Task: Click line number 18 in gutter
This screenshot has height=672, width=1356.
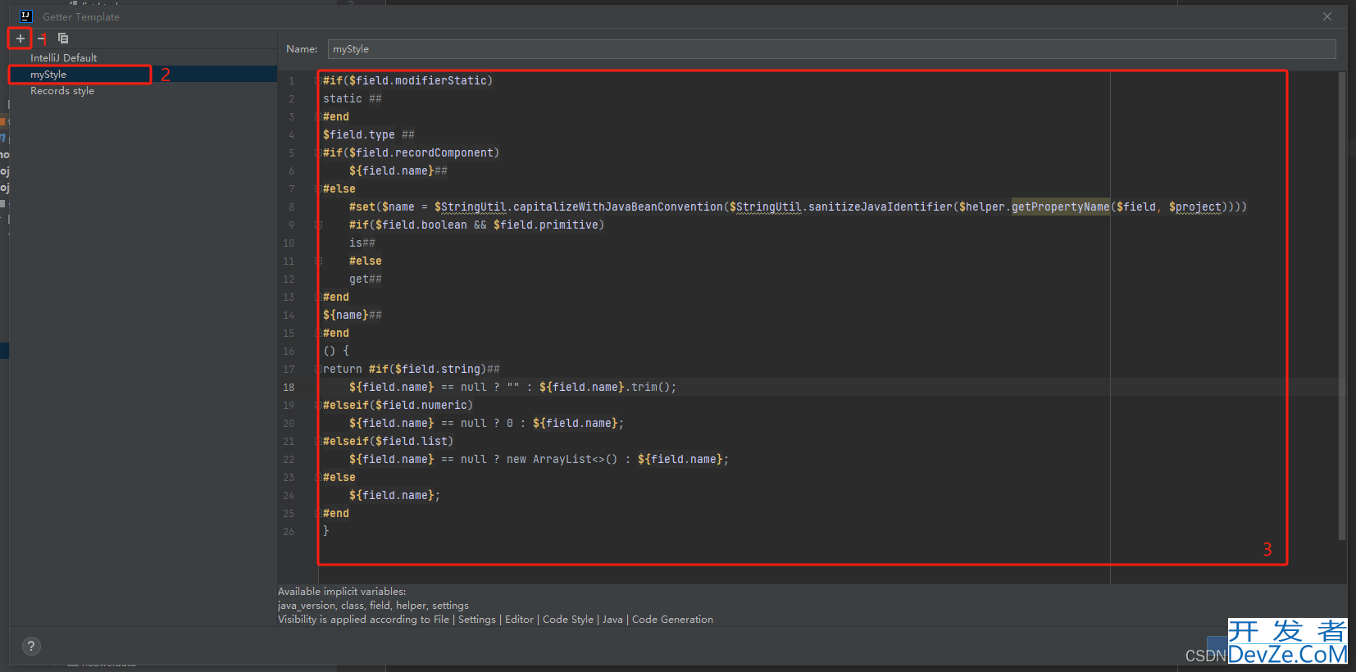Action: coord(289,387)
